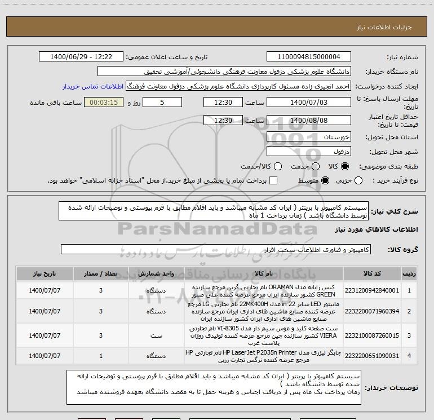434x420 pixels.
Task: Click the need date in row 1
Action: (45, 290)
